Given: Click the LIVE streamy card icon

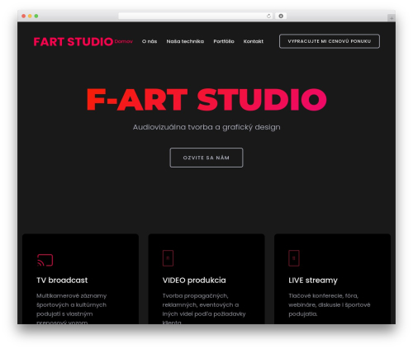Looking at the screenshot, I should [294, 258].
